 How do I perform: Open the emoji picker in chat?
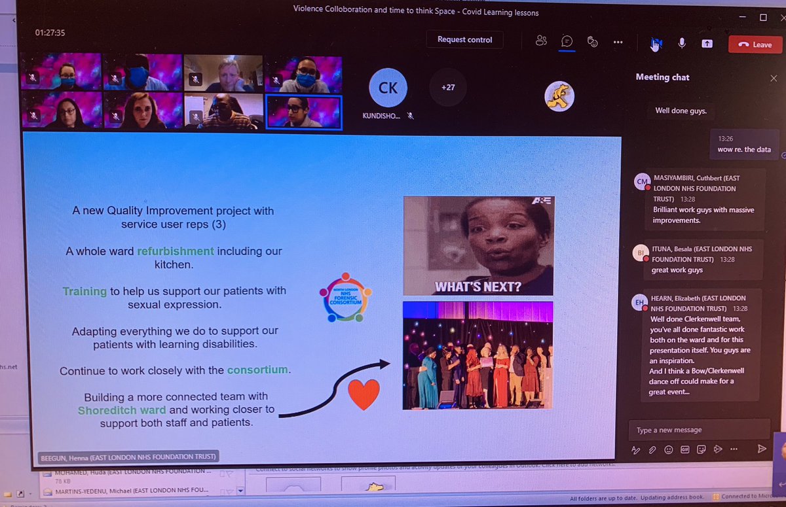point(668,449)
